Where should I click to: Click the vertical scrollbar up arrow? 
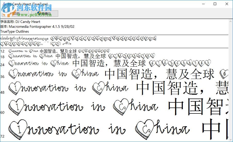231,21
